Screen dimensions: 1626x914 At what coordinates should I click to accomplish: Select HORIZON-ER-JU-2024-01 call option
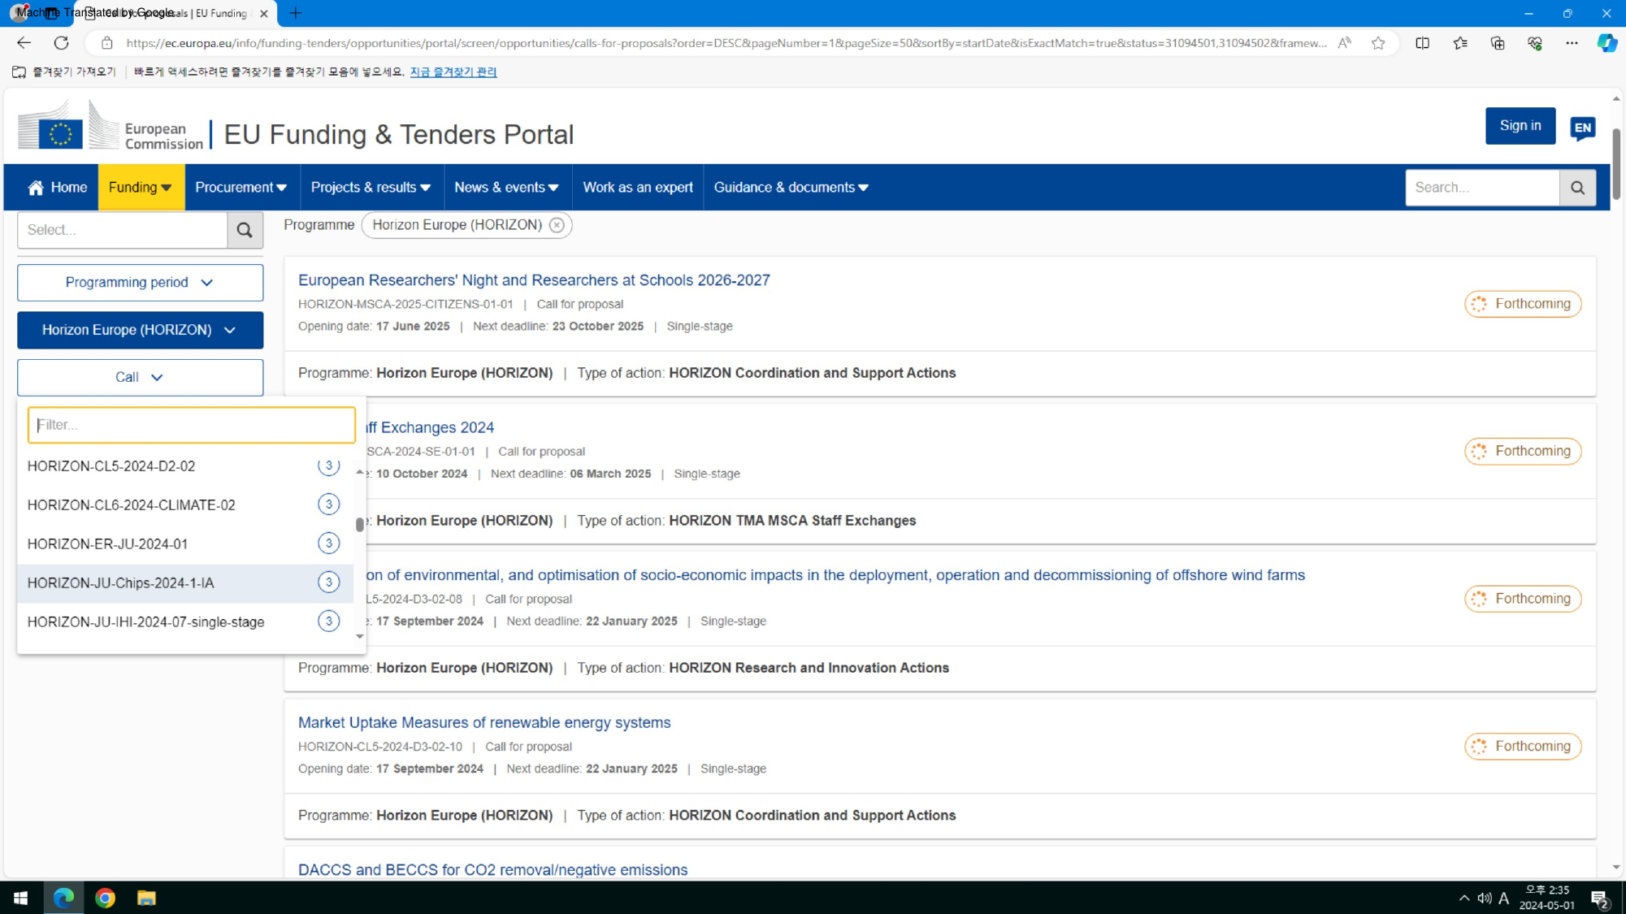[108, 544]
